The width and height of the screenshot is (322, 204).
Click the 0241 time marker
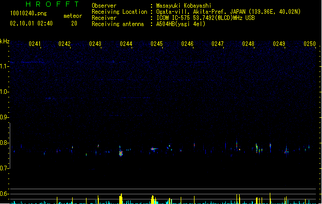[x=35, y=44]
